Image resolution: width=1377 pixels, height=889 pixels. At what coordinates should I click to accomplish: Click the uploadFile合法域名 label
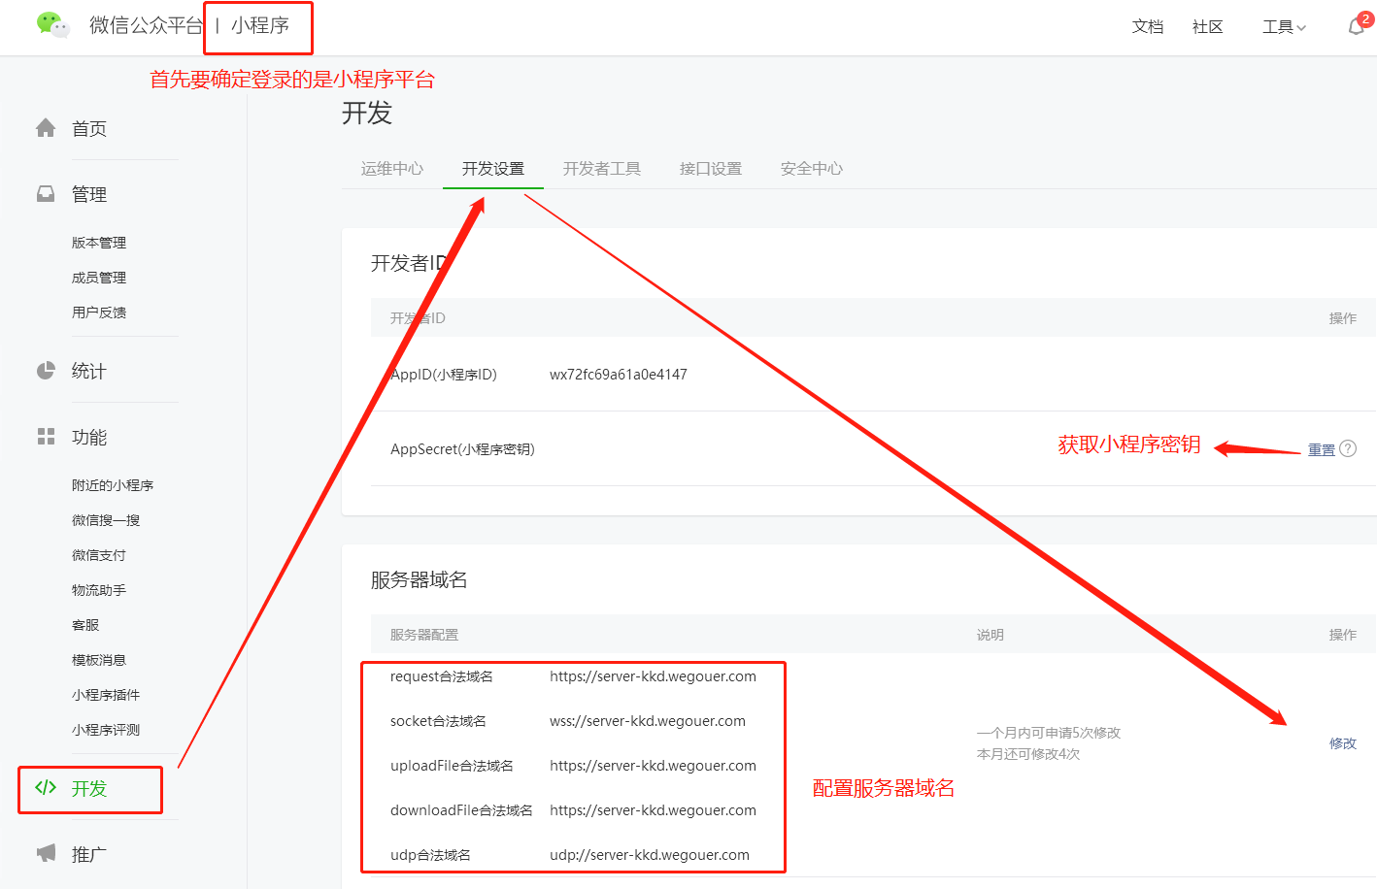452,766
